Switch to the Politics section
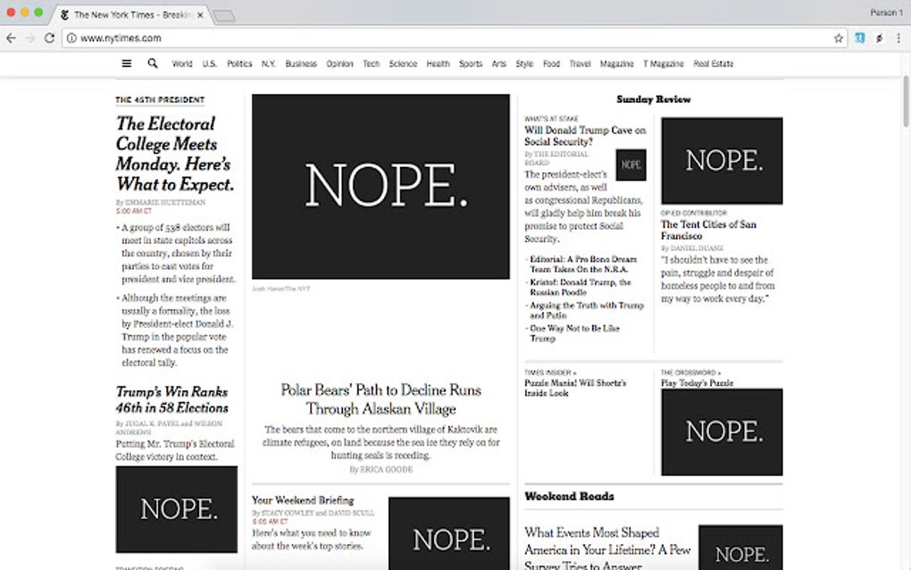 point(238,63)
